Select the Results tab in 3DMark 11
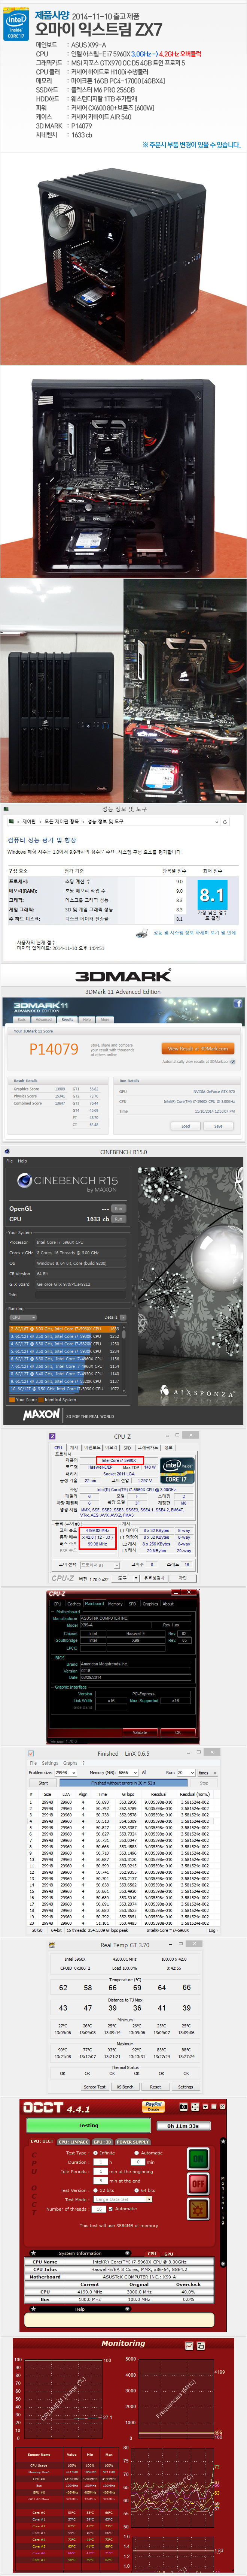This screenshot has width=247, height=2576. pos(67,1020)
